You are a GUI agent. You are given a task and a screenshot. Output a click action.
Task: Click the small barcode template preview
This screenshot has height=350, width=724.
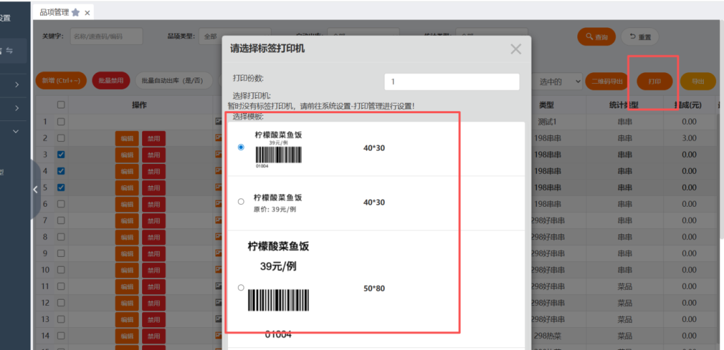tap(278, 149)
